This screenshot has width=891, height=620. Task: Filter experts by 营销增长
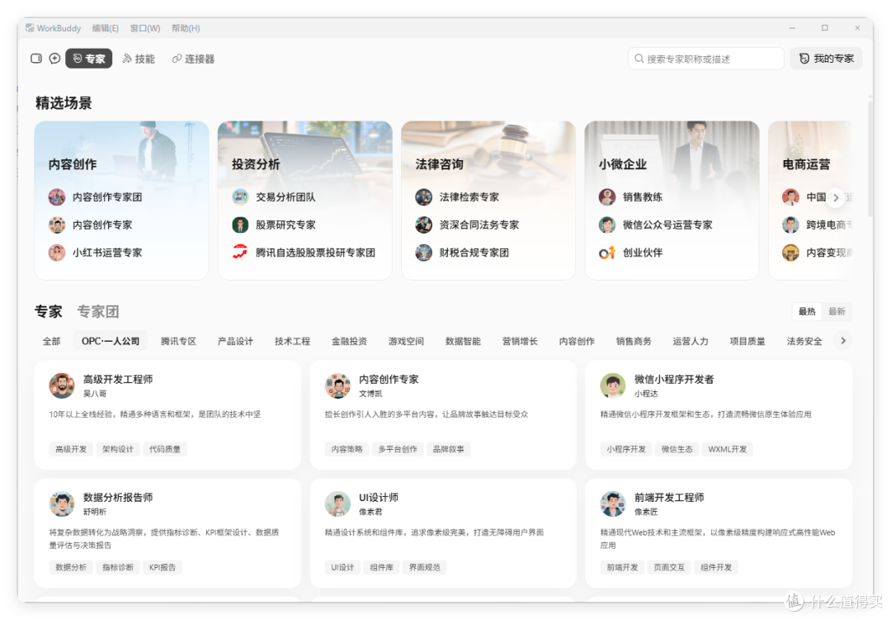[x=520, y=341]
